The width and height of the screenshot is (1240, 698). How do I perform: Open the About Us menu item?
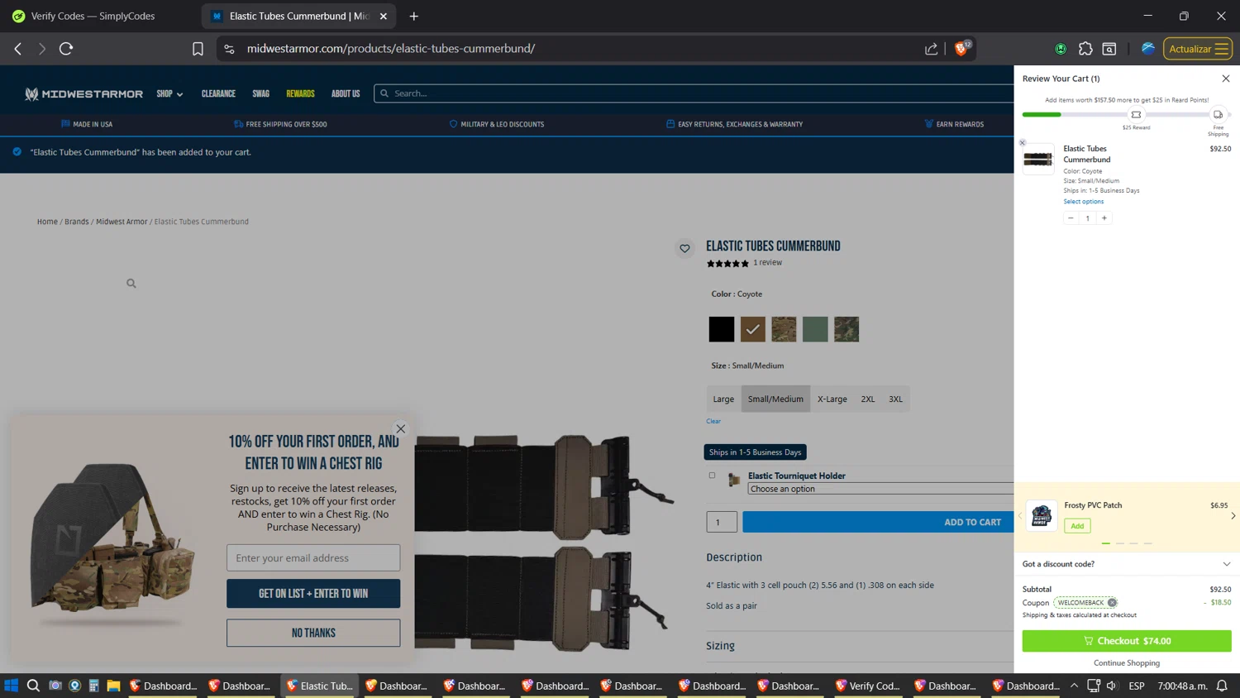(346, 93)
